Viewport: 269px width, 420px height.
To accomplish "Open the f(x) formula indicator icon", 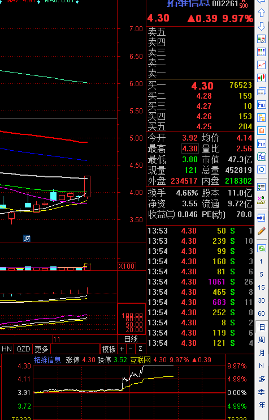I will (x=262, y=156).
